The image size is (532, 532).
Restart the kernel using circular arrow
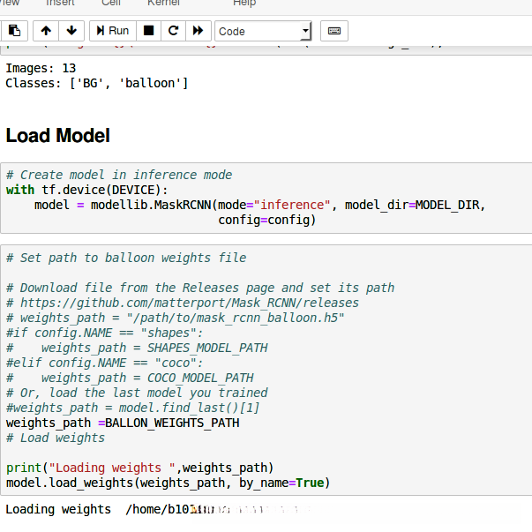coord(173,31)
